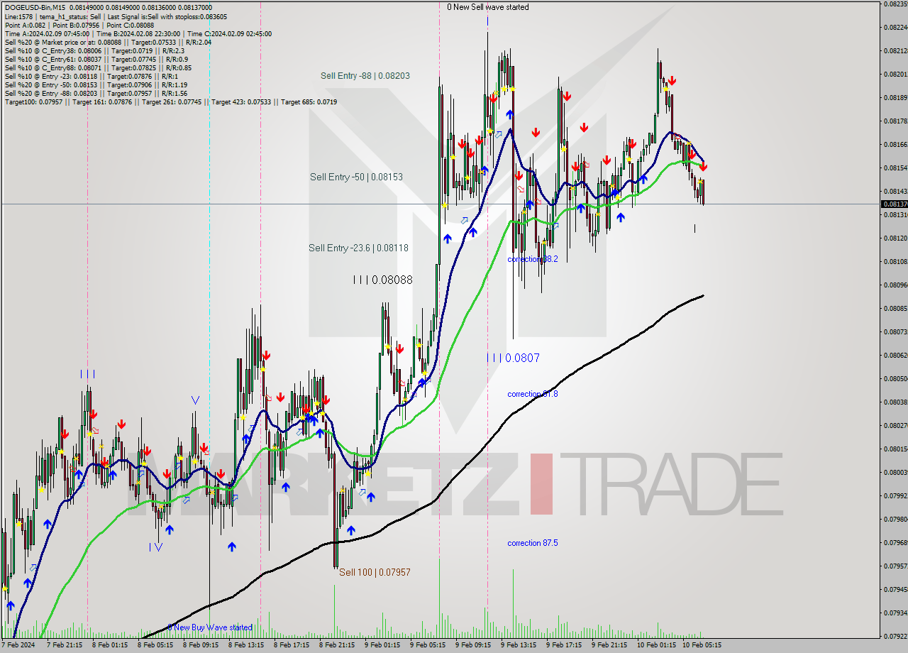
Task: Click the '9 Feb 13:15' time axis label
Action: coord(519,645)
